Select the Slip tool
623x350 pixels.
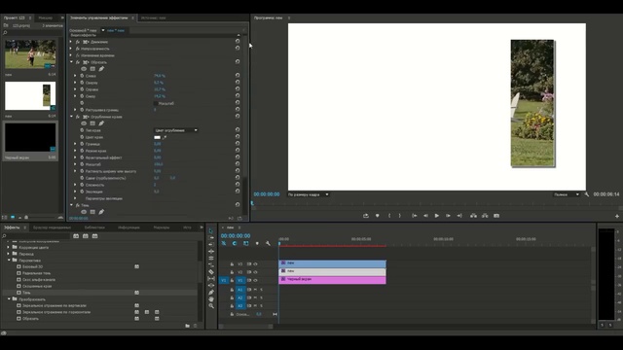(x=211, y=279)
